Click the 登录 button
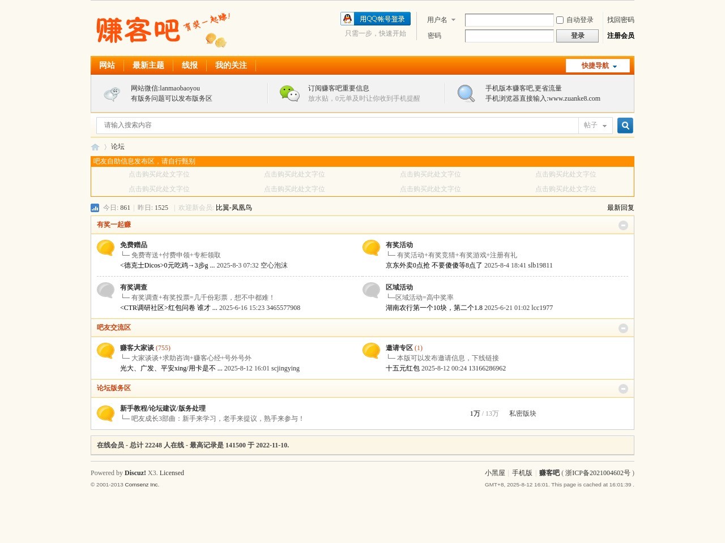This screenshot has height=543, width=725. click(x=577, y=36)
